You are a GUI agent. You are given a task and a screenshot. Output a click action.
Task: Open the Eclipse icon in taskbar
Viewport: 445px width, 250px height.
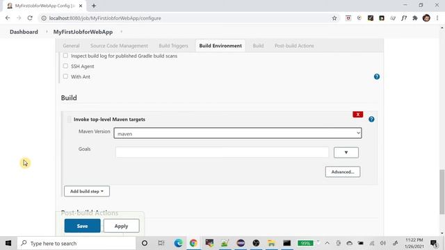click(241, 243)
